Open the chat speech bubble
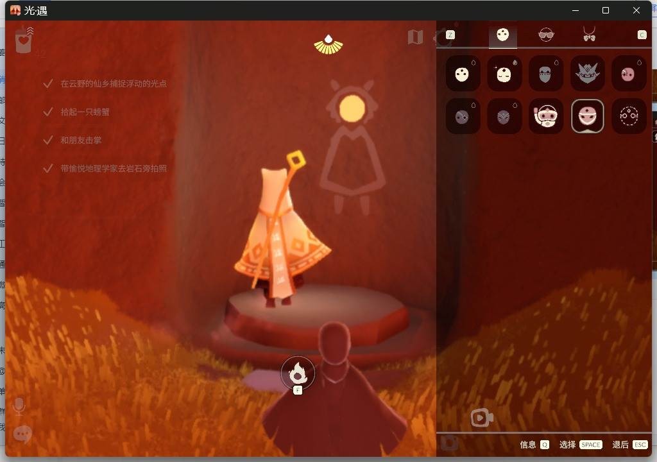 (x=22, y=434)
